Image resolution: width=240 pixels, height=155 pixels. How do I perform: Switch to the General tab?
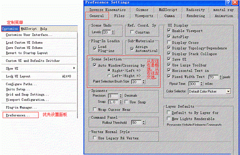point(97,16)
